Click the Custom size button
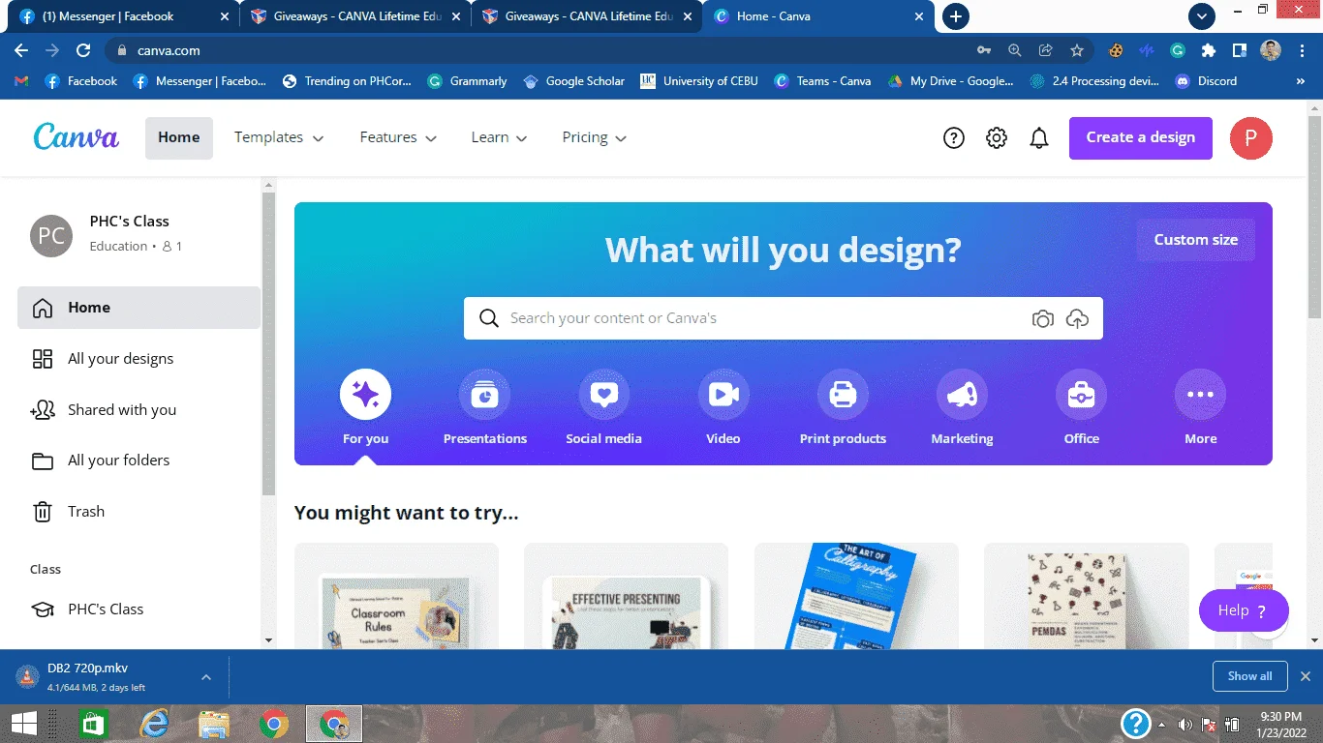 tap(1195, 240)
